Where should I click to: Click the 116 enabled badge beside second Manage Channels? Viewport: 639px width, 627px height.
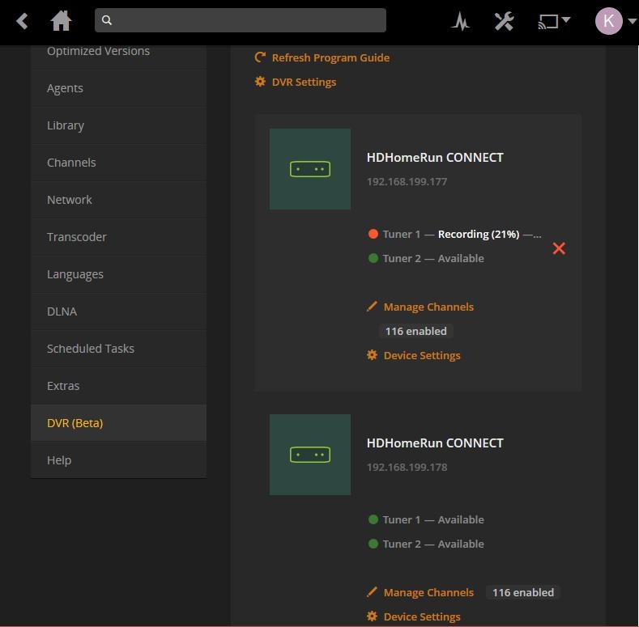[x=523, y=593]
